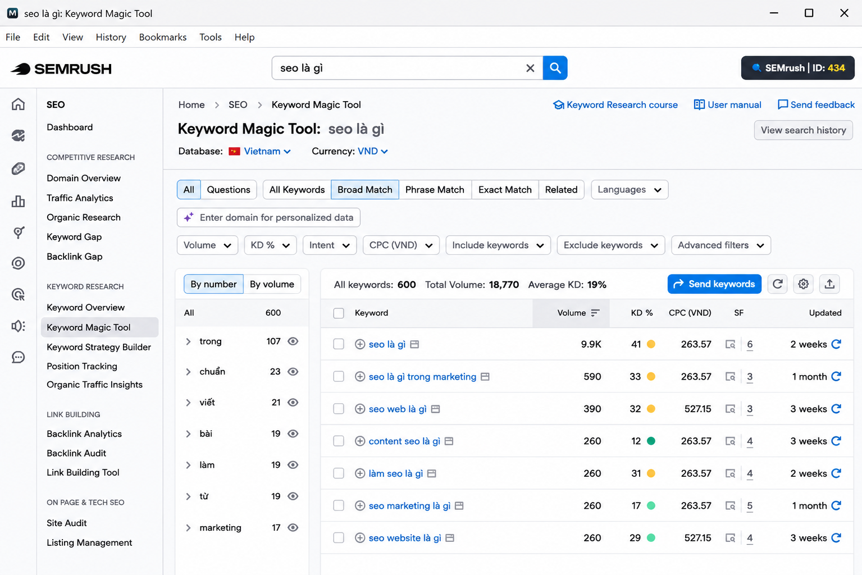Viewport: 862px width, 575px height.
Task: Open the KD % filter dropdown
Action: (270, 245)
